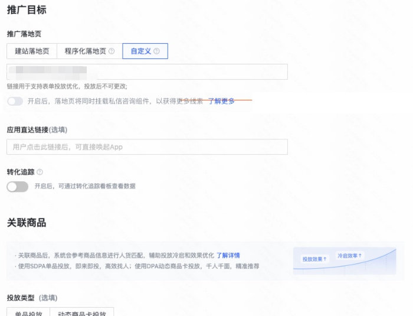
Task: Select the 自定义 landing page tab
Action: pyautogui.click(x=145, y=51)
